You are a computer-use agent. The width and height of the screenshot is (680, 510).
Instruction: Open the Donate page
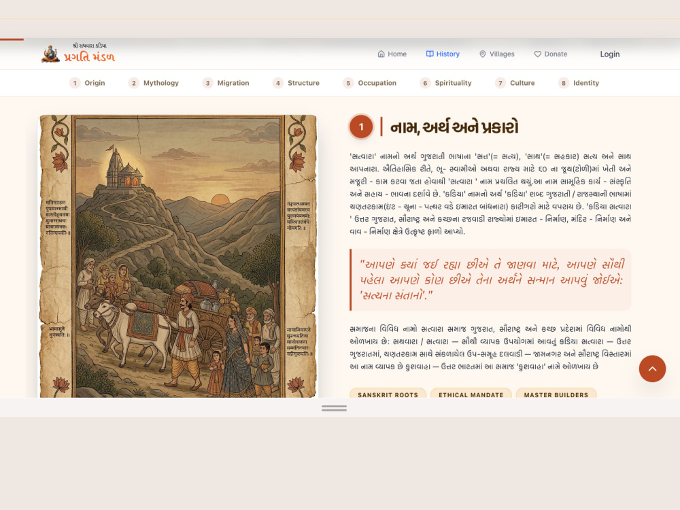pos(550,54)
